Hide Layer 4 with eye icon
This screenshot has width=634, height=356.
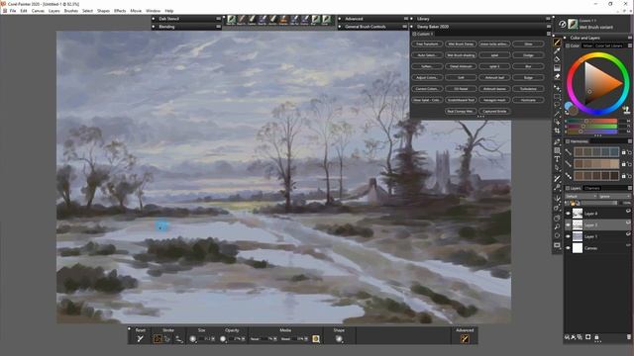[x=568, y=214]
